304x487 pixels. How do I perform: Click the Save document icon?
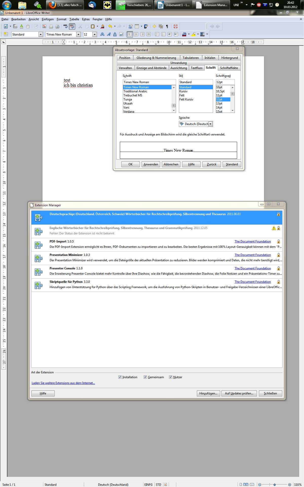[22, 26]
